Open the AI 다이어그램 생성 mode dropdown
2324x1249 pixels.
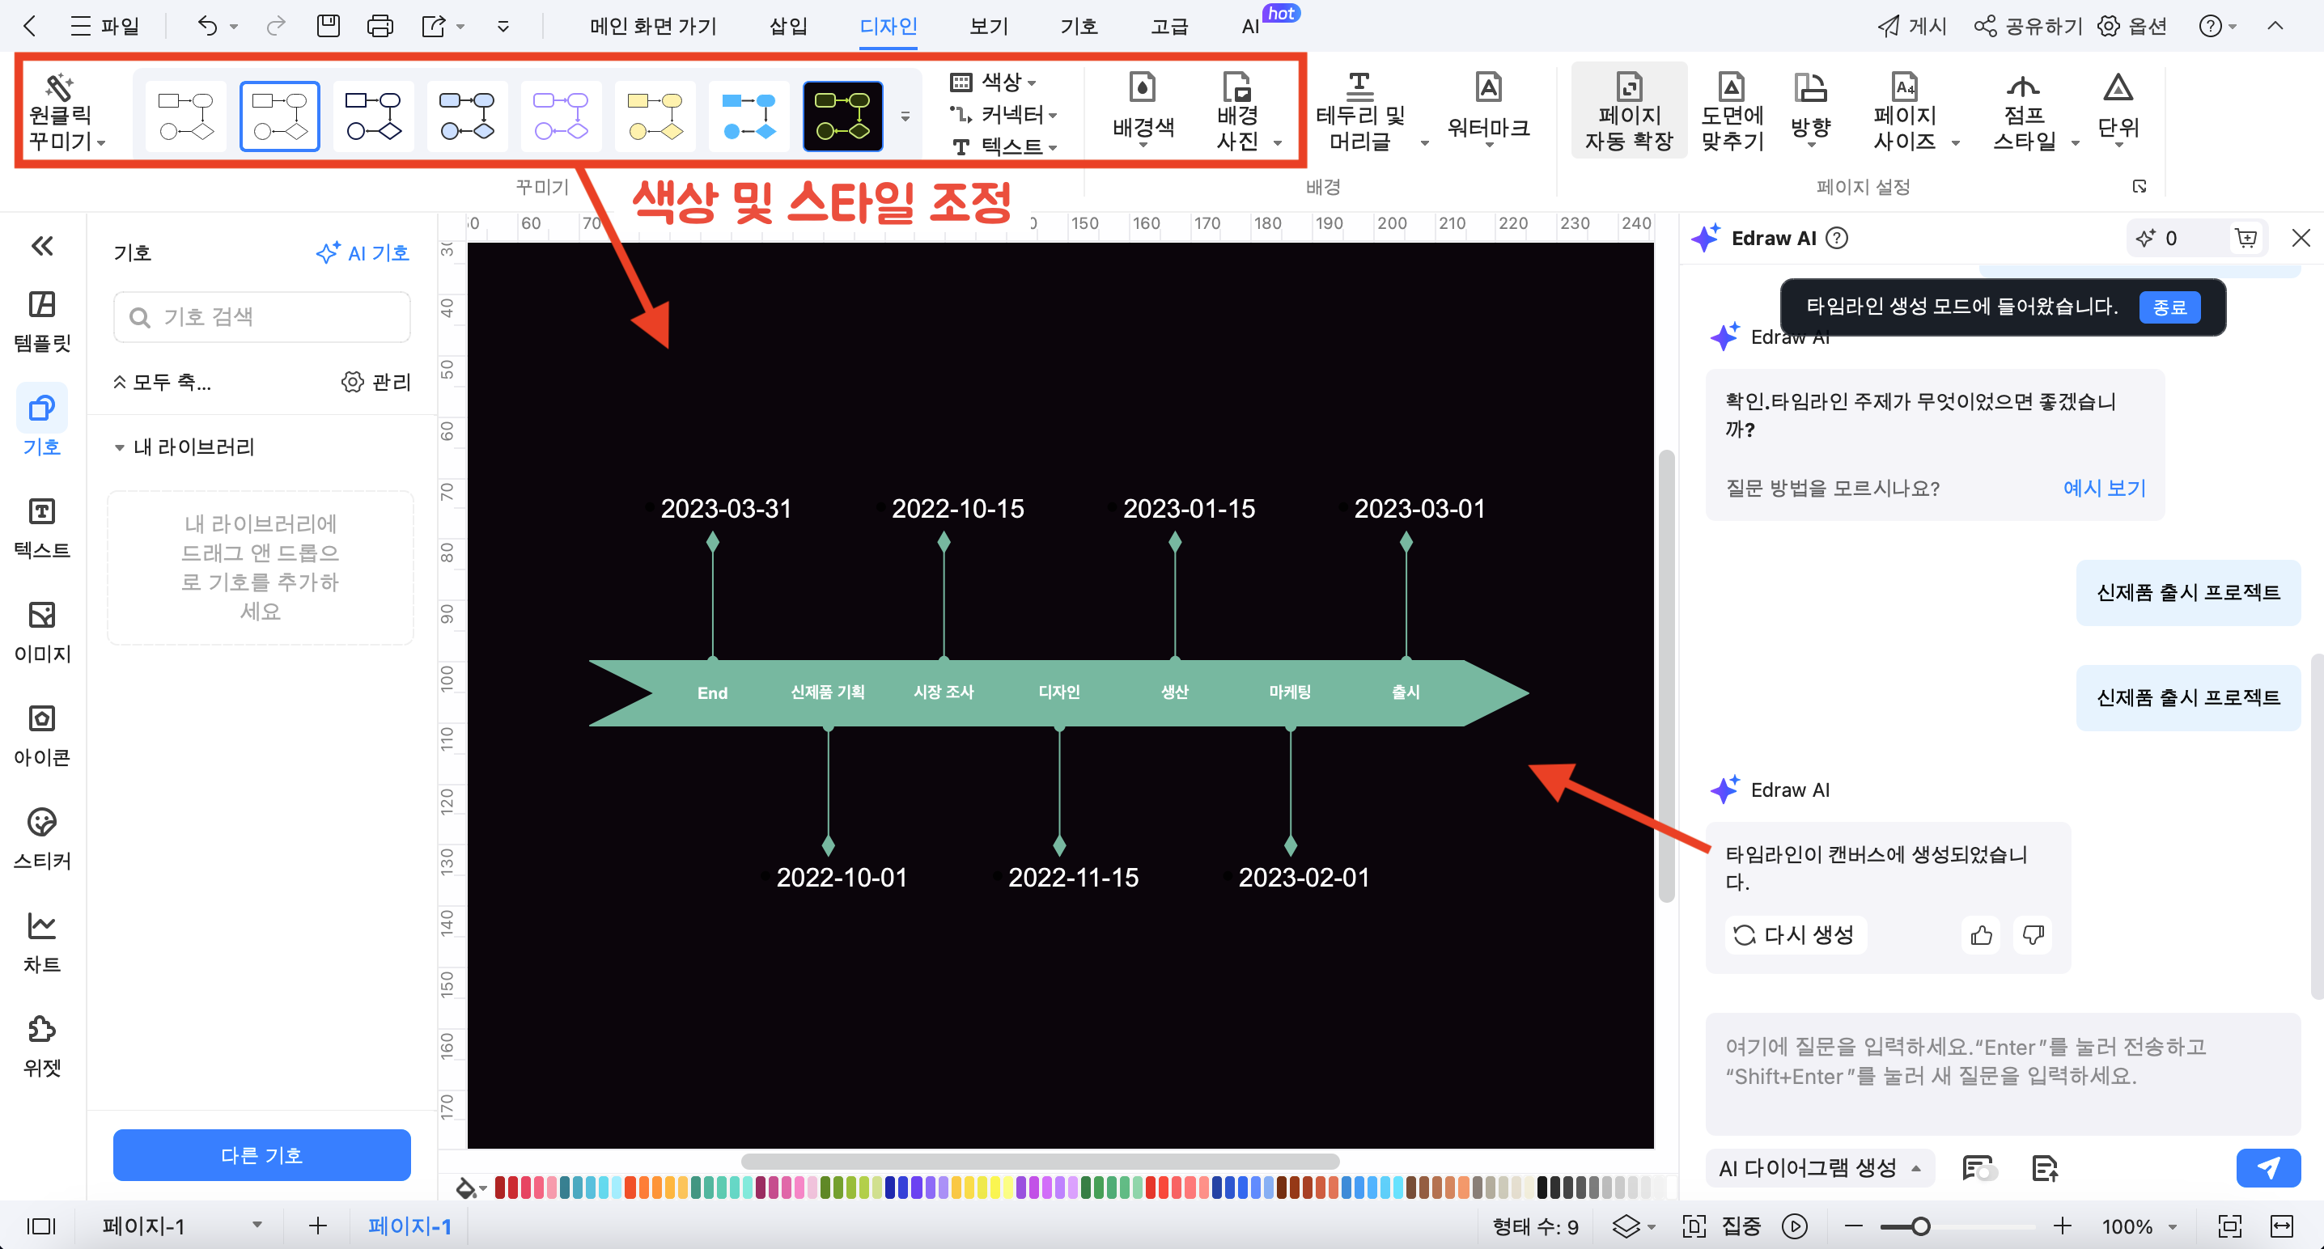pos(1820,1168)
